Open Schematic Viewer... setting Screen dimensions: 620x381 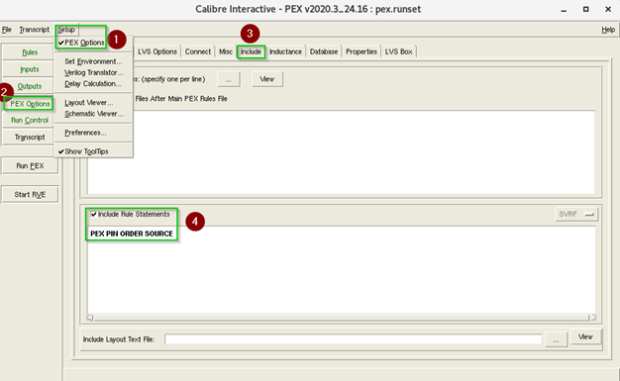(x=94, y=114)
